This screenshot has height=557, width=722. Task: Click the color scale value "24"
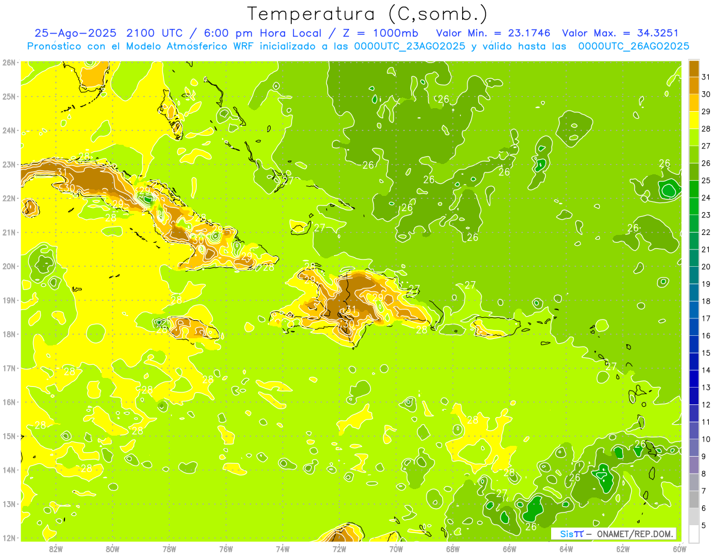(x=707, y=198)
